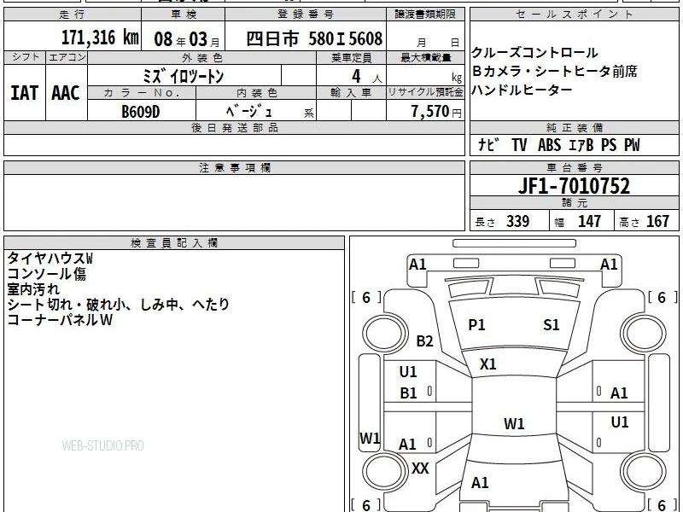Click the セールスポイント header
Screen dimensions: 683x512
tap(574, 15)
